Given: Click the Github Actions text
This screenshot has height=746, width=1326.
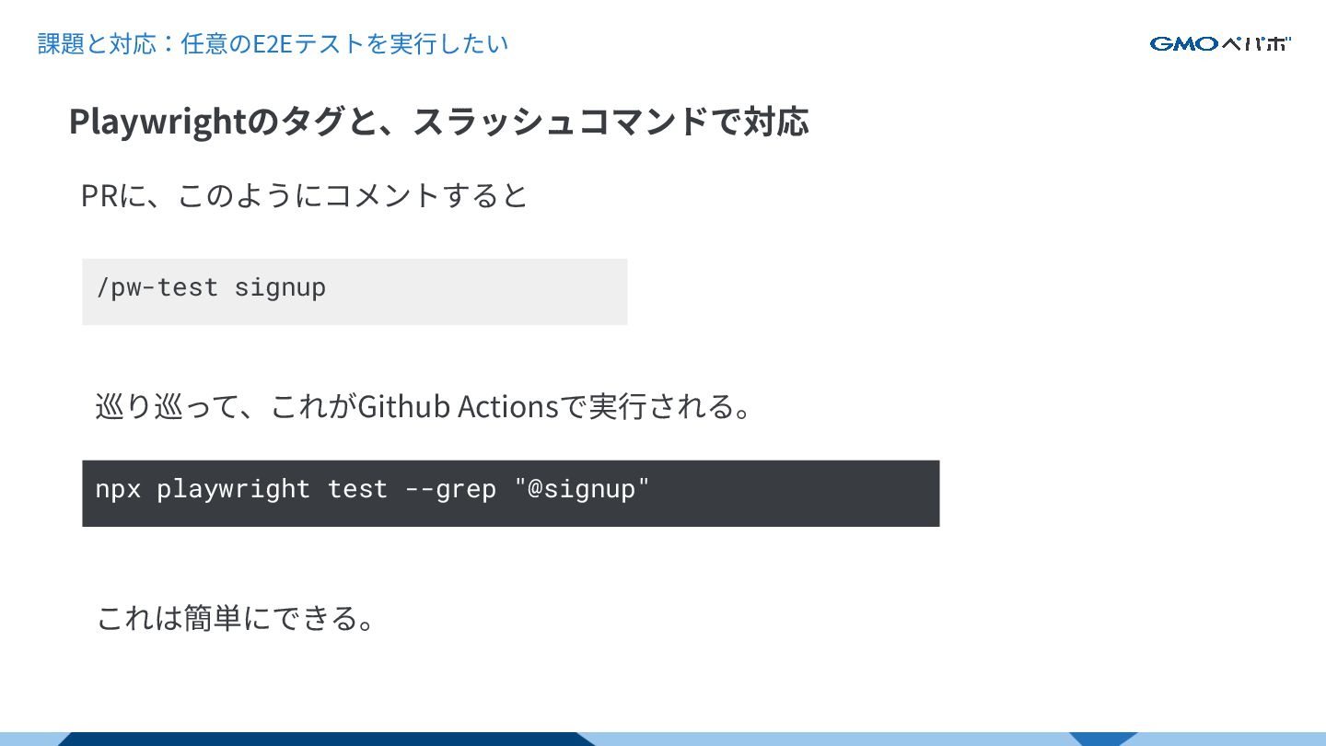Looking at the screenshot, I should coord(458,406).
